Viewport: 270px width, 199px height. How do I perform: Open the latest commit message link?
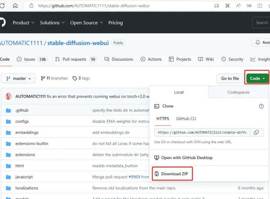click(98, 96)
